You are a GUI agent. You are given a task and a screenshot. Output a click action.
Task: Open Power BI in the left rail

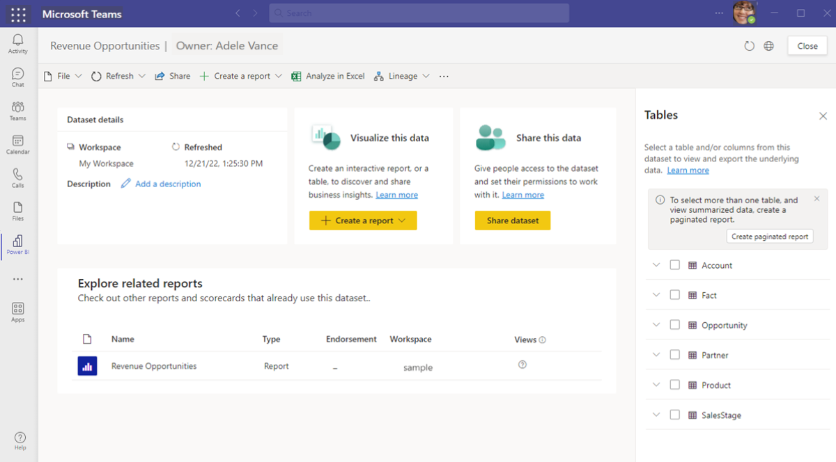coord(18,245)
